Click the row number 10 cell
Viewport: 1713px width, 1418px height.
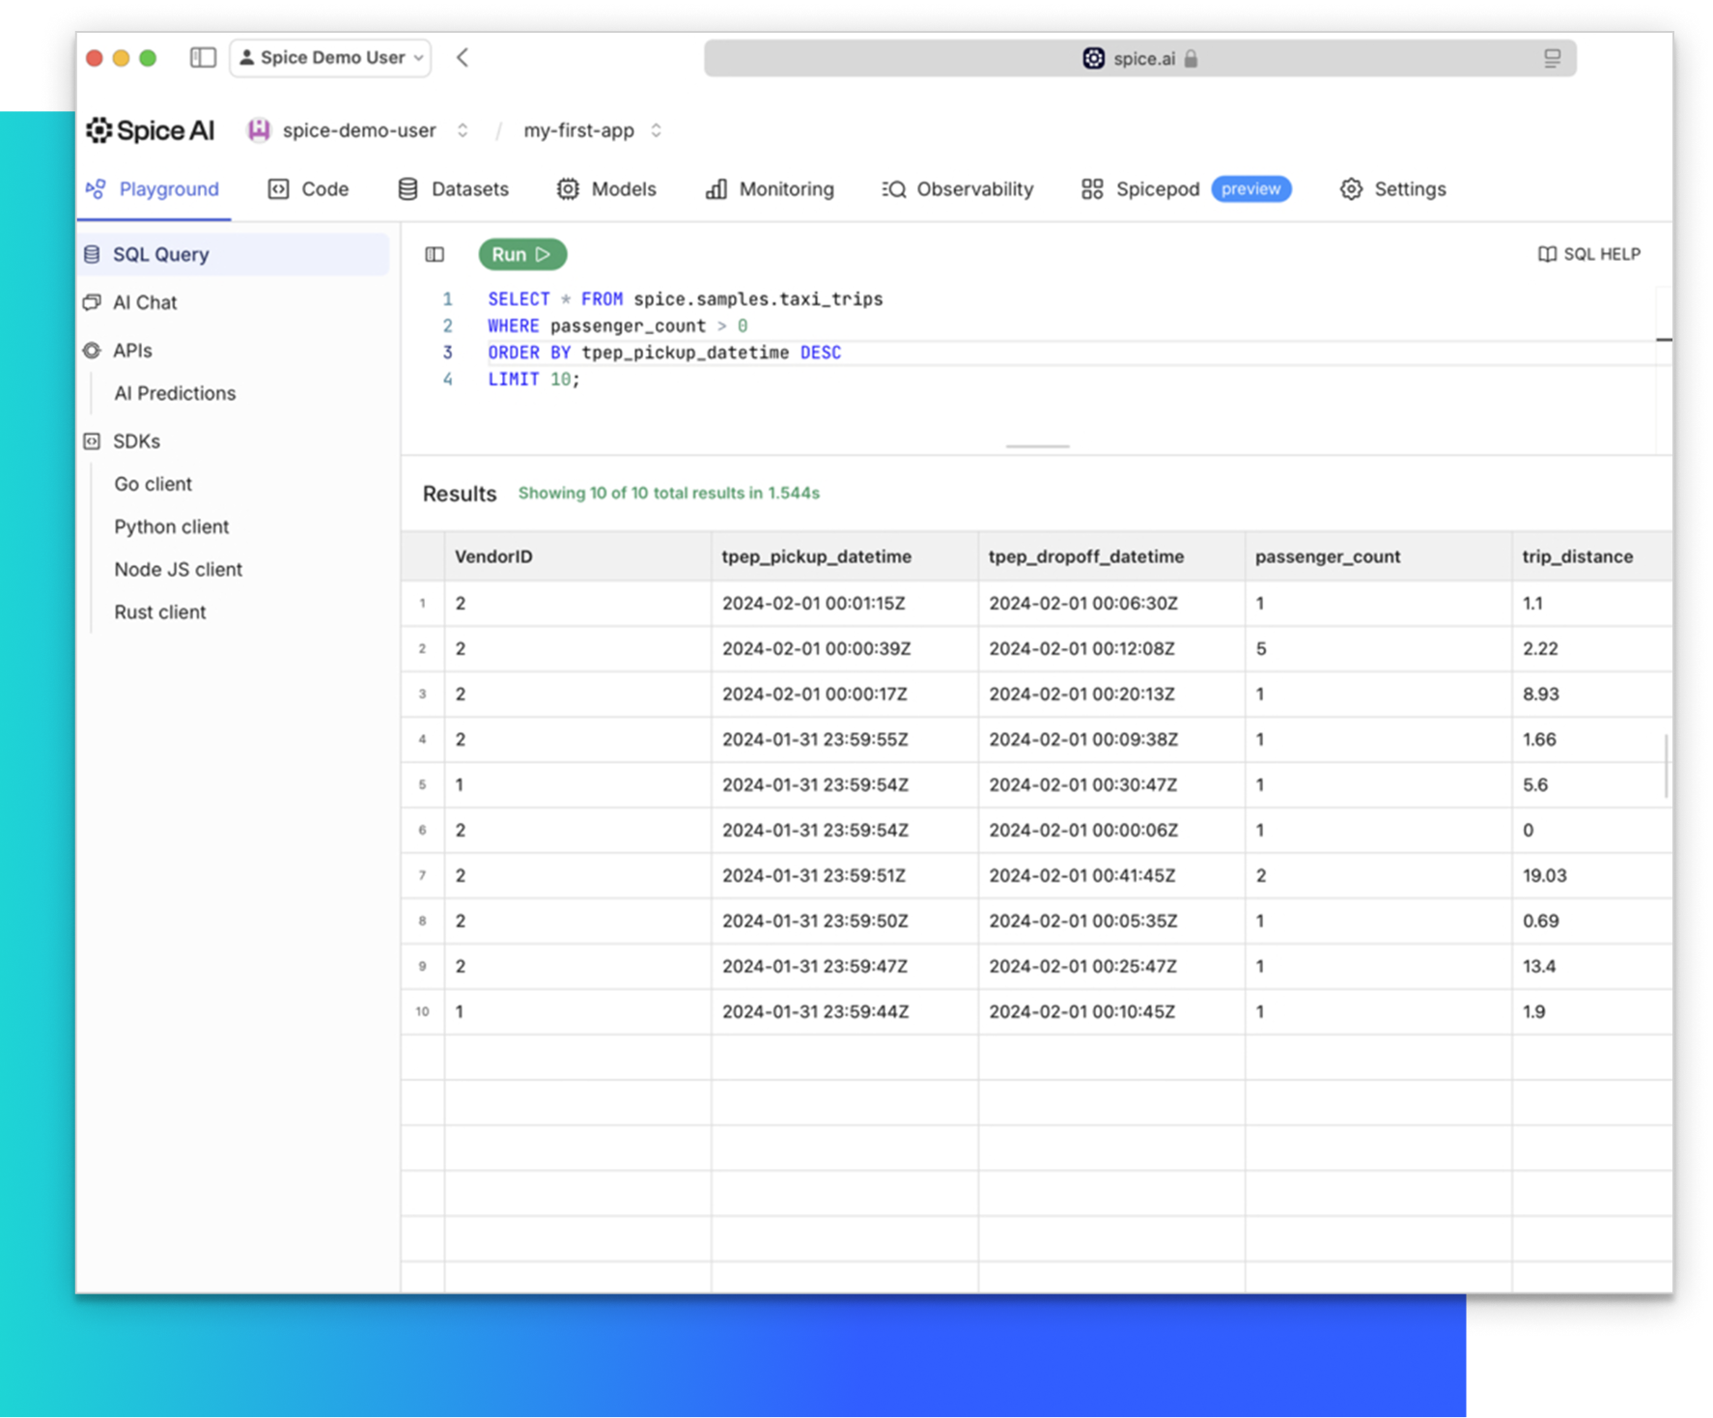point(422,1012)
